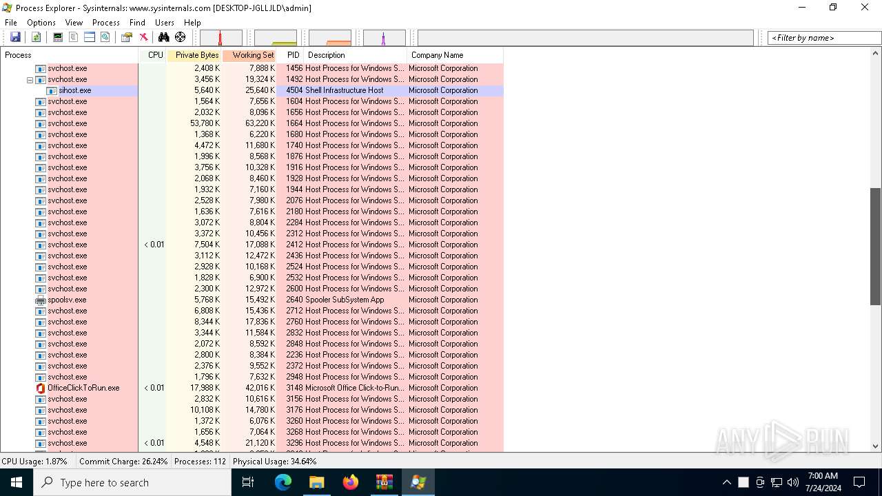882x496 pixels.
Task: Click the Refresh Now toolbar icon
Action: tap(36, 37)
